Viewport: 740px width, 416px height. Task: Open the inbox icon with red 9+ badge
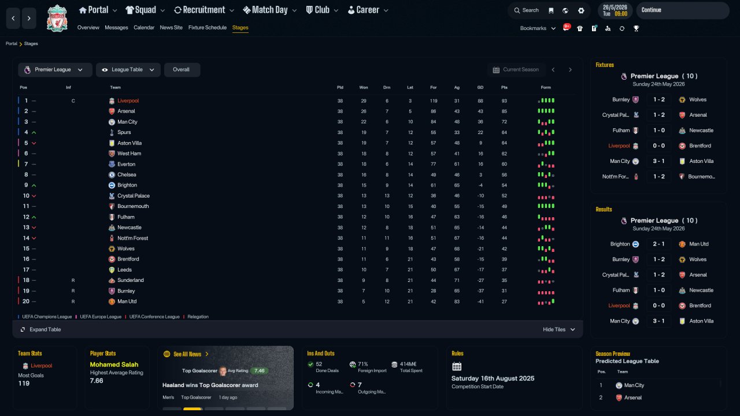click(x=566, y=28)
